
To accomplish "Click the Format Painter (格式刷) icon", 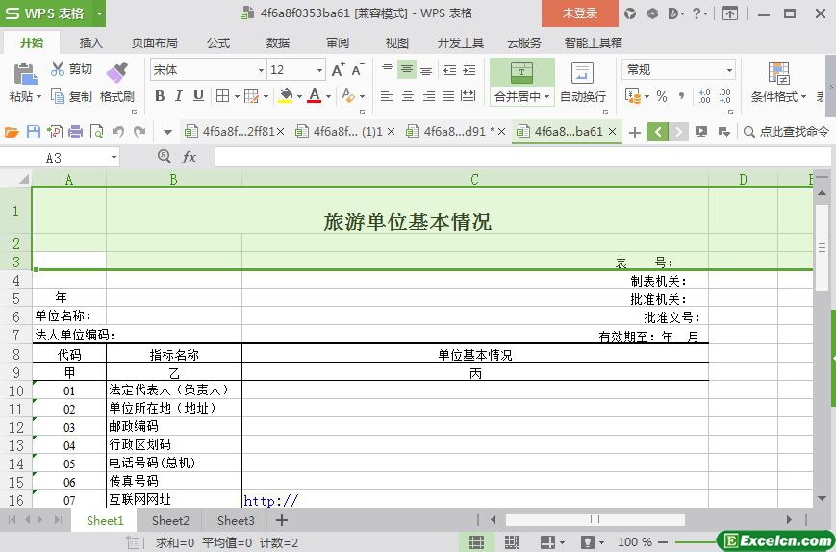I will pos(116,73).
